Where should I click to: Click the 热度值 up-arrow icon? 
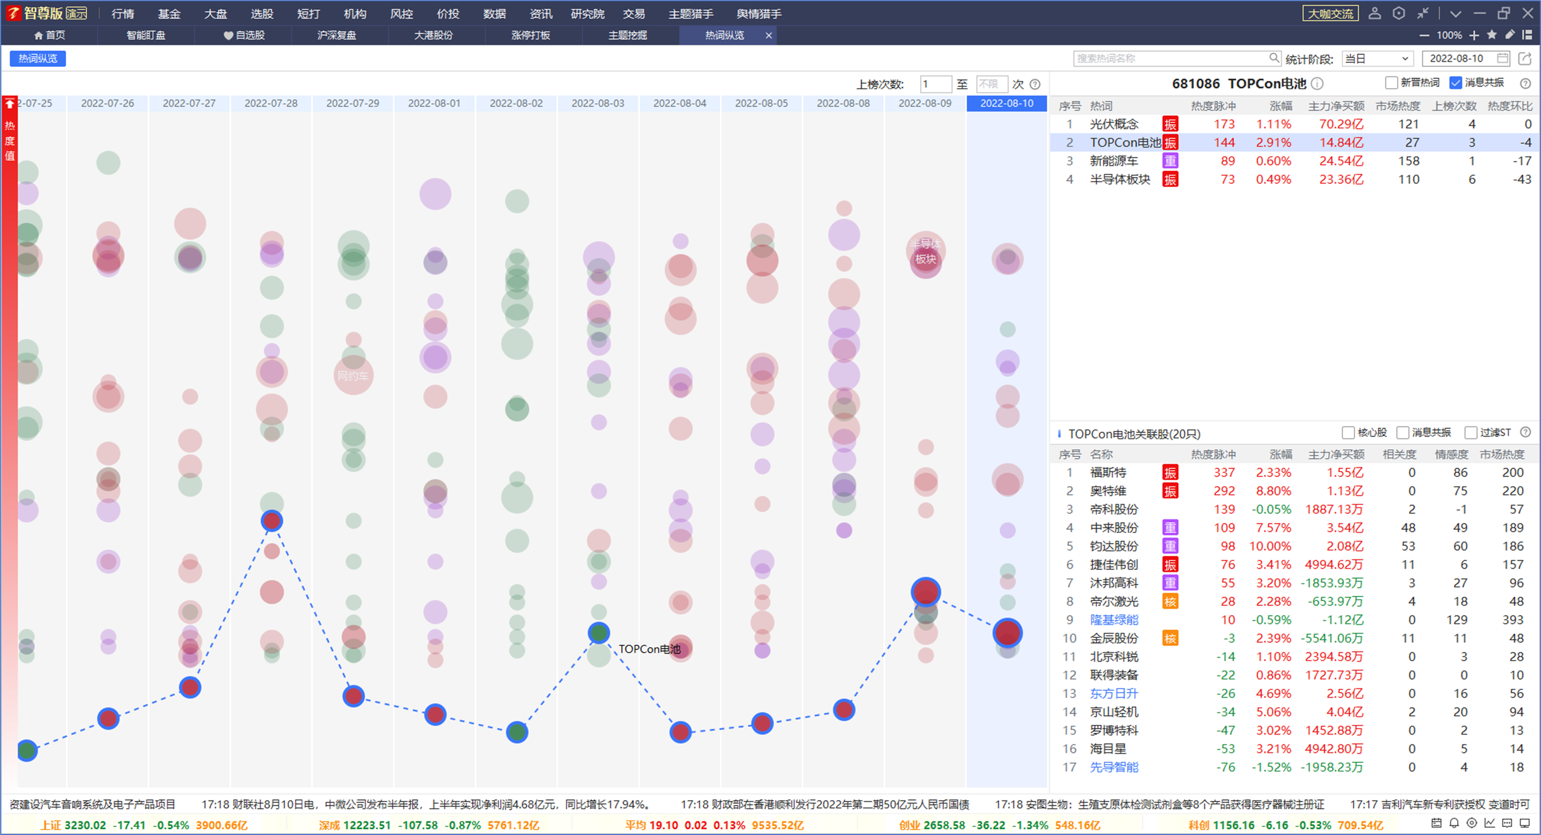(x=10, y=104)
